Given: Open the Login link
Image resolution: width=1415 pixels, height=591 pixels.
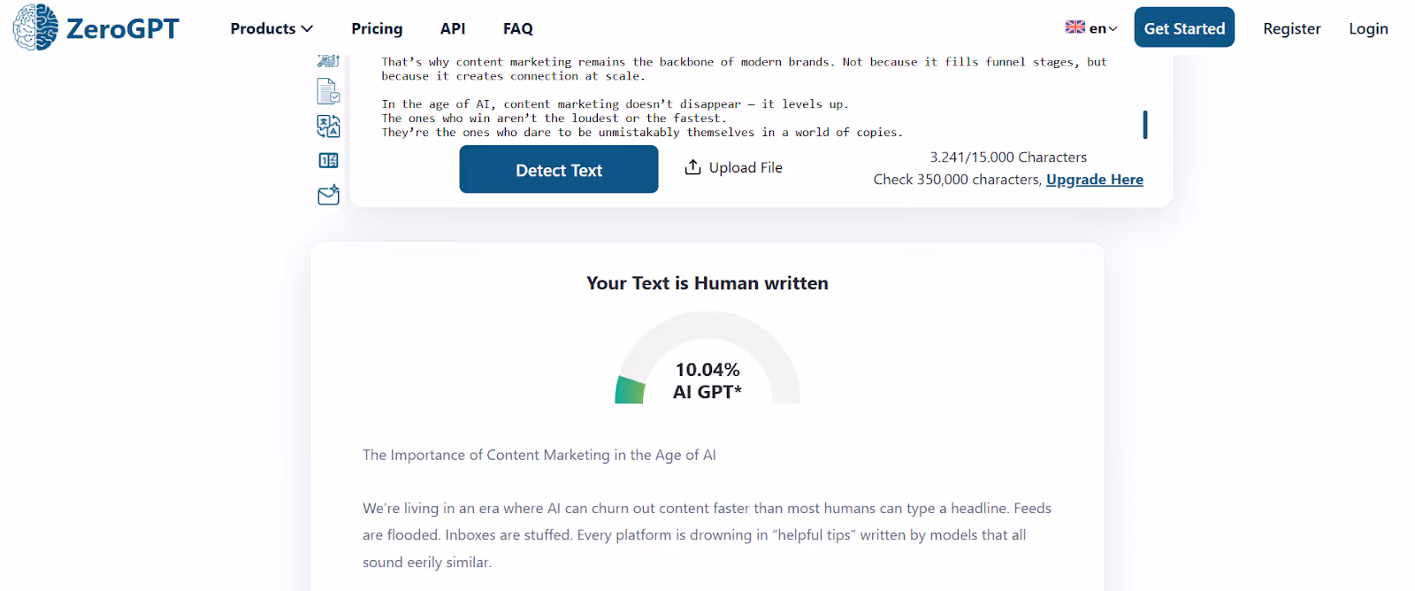Looking at the screenshot, I should (1368, 28).
